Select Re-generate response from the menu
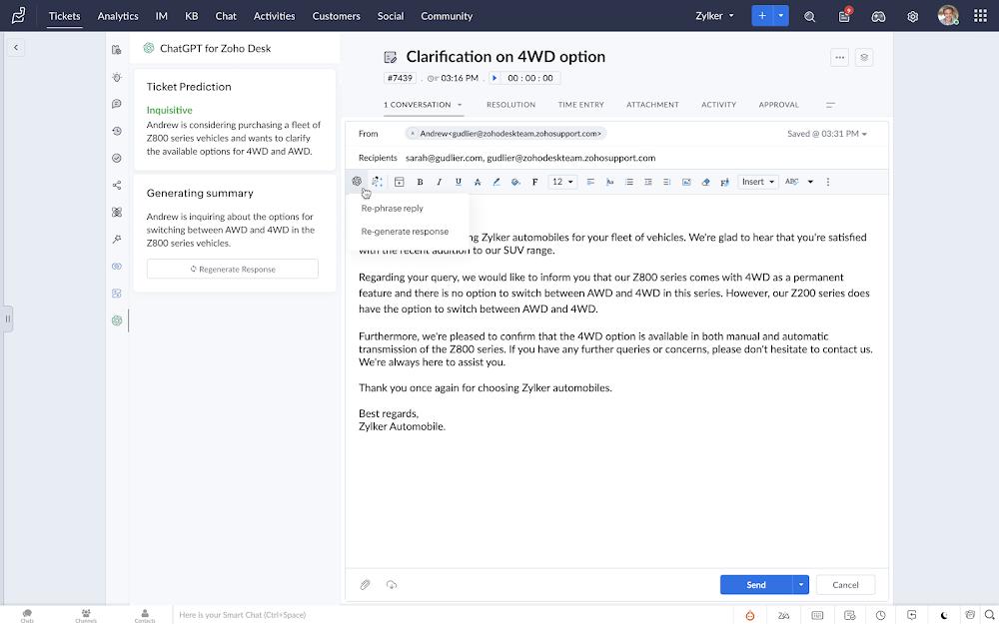This screenshot has height=624, width=999. tap(405, 232)
